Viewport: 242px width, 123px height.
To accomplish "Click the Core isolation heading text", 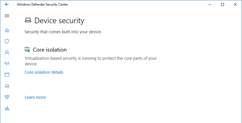I will [50, 50].
